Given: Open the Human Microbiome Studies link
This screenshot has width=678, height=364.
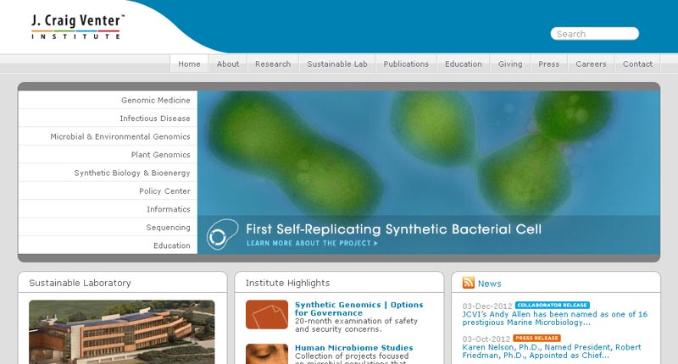Looking at the screenshot, I should click(x=353, y=348).
